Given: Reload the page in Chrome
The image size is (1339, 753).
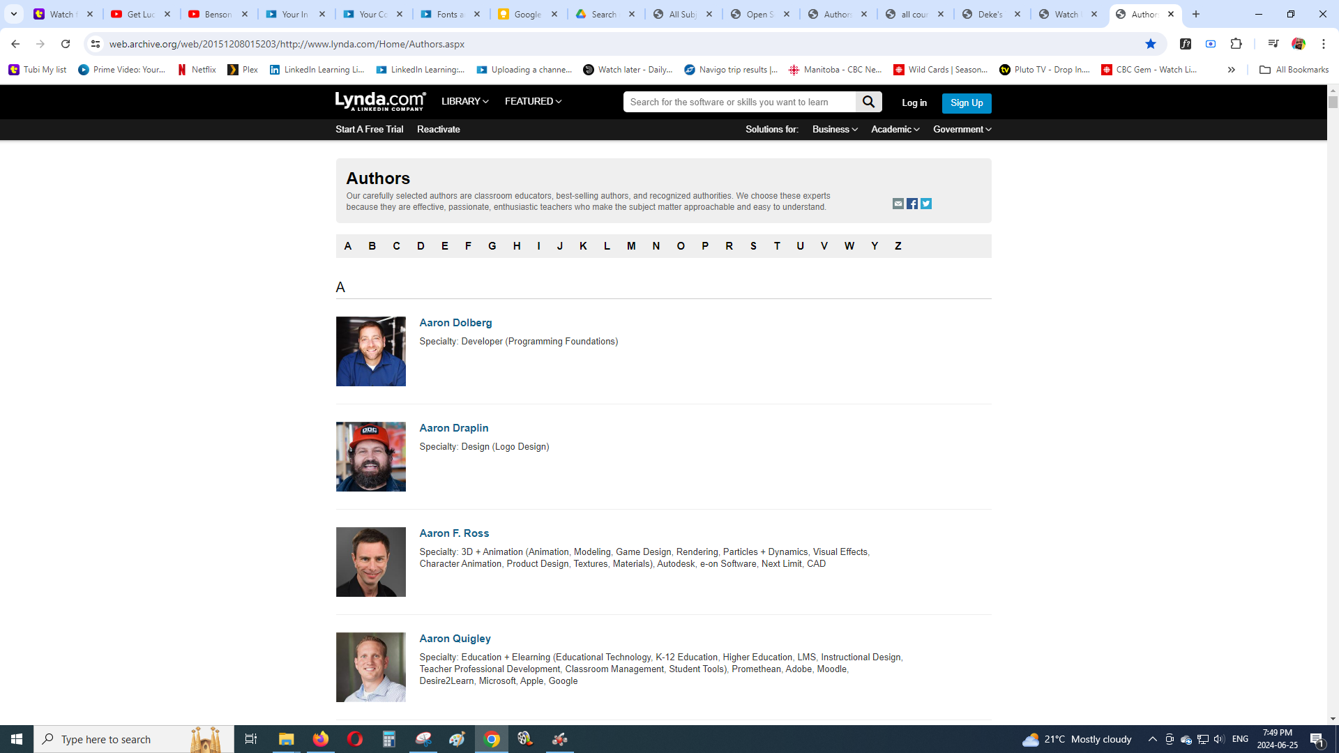Looking at the screenshot, I should point(66,44).
